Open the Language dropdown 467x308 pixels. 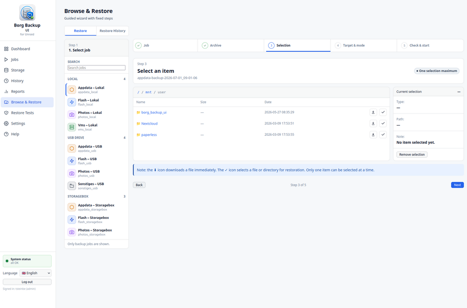(x=35, y=273)
